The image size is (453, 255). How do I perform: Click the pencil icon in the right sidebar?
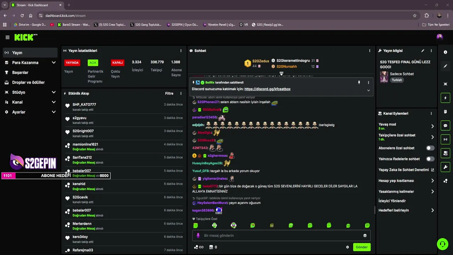tap(445, 66)
